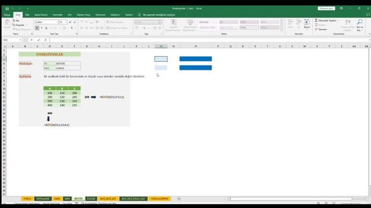Image resolution: width=371 pixels, height=208 pixels.
Task: Click the FONKSİYONLAR title cell
Action: [50, 54]
